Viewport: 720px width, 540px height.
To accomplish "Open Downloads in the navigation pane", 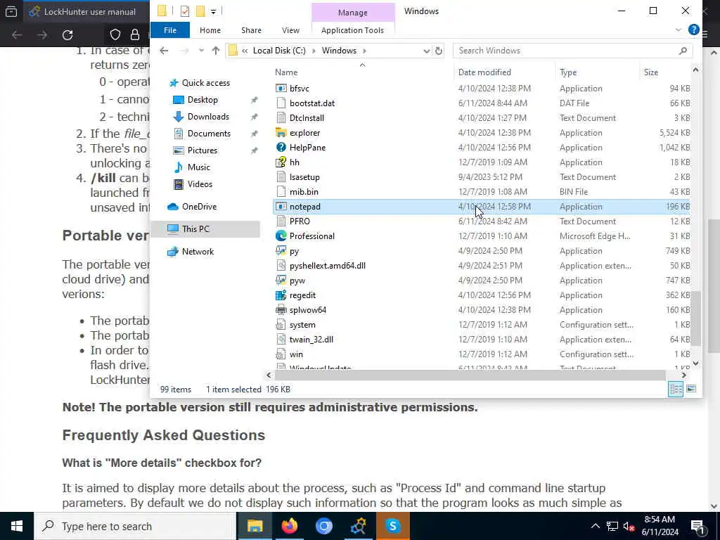I will click(208, 117).
